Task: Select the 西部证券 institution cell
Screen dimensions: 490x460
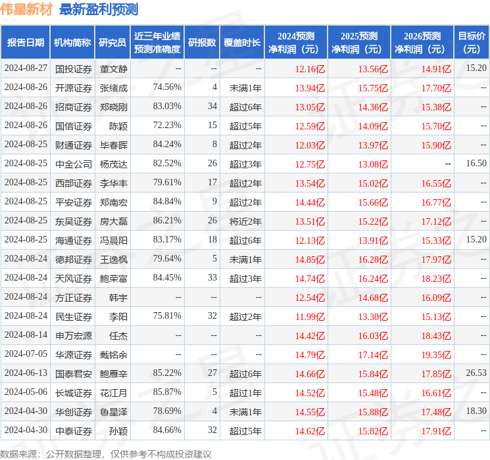Action: (x=74, y=183)
